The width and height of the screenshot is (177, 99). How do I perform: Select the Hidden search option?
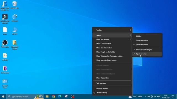click(147, 36)
